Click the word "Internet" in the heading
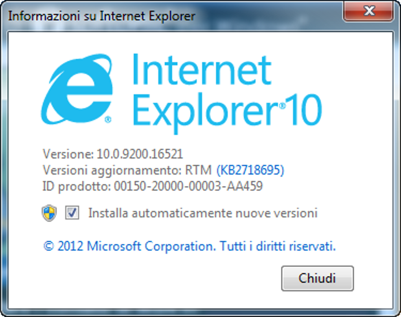Image resolution: width=401 pixels, height=317 pixels. [202, 69]
